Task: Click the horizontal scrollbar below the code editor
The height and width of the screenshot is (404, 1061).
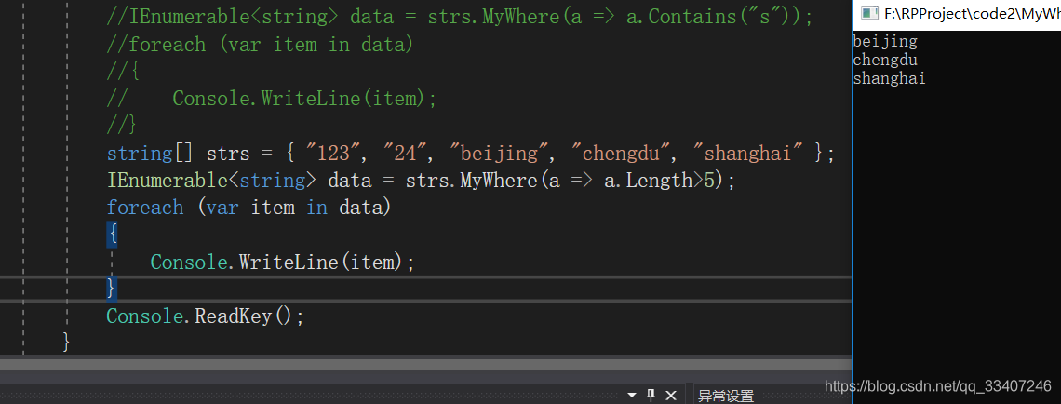Action: 425,366
